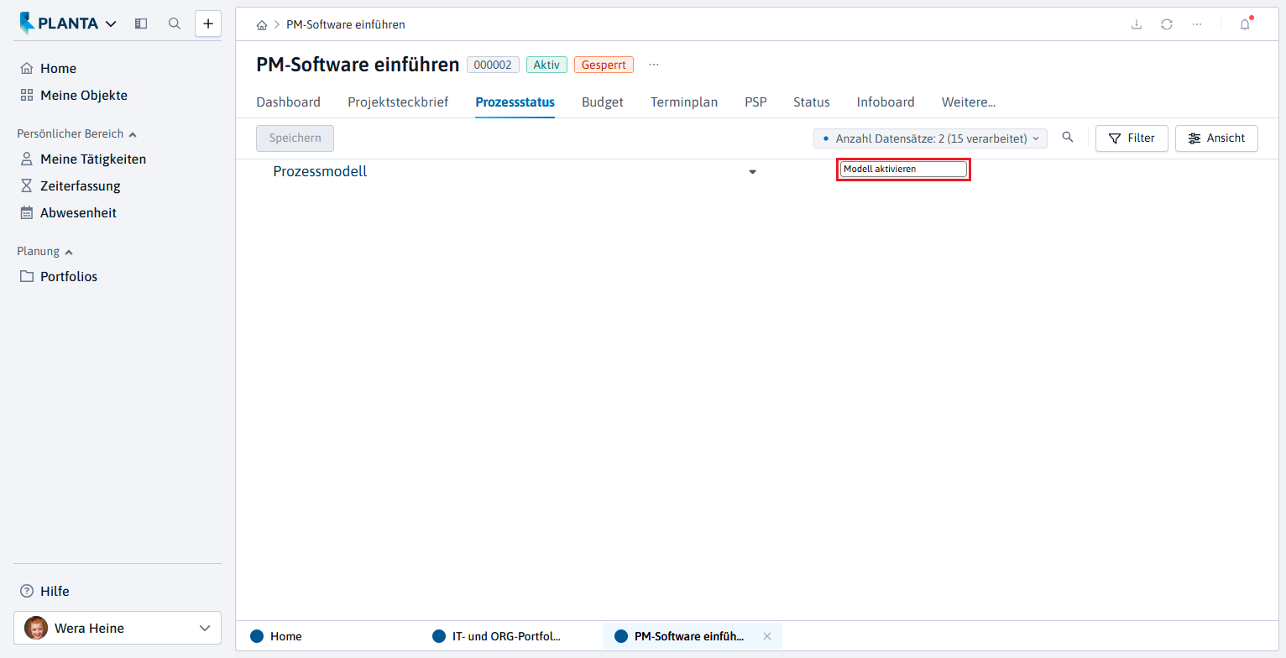
Task: Open the Ansicht view button
Action: (x=1216, y=138)
